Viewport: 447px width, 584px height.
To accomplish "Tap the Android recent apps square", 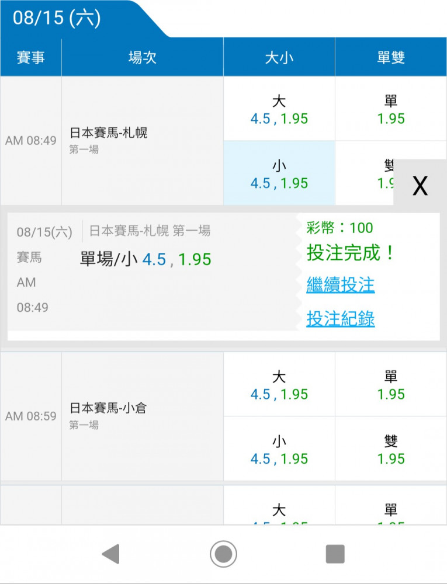I will pyautogui.click(x=335, y=554).
